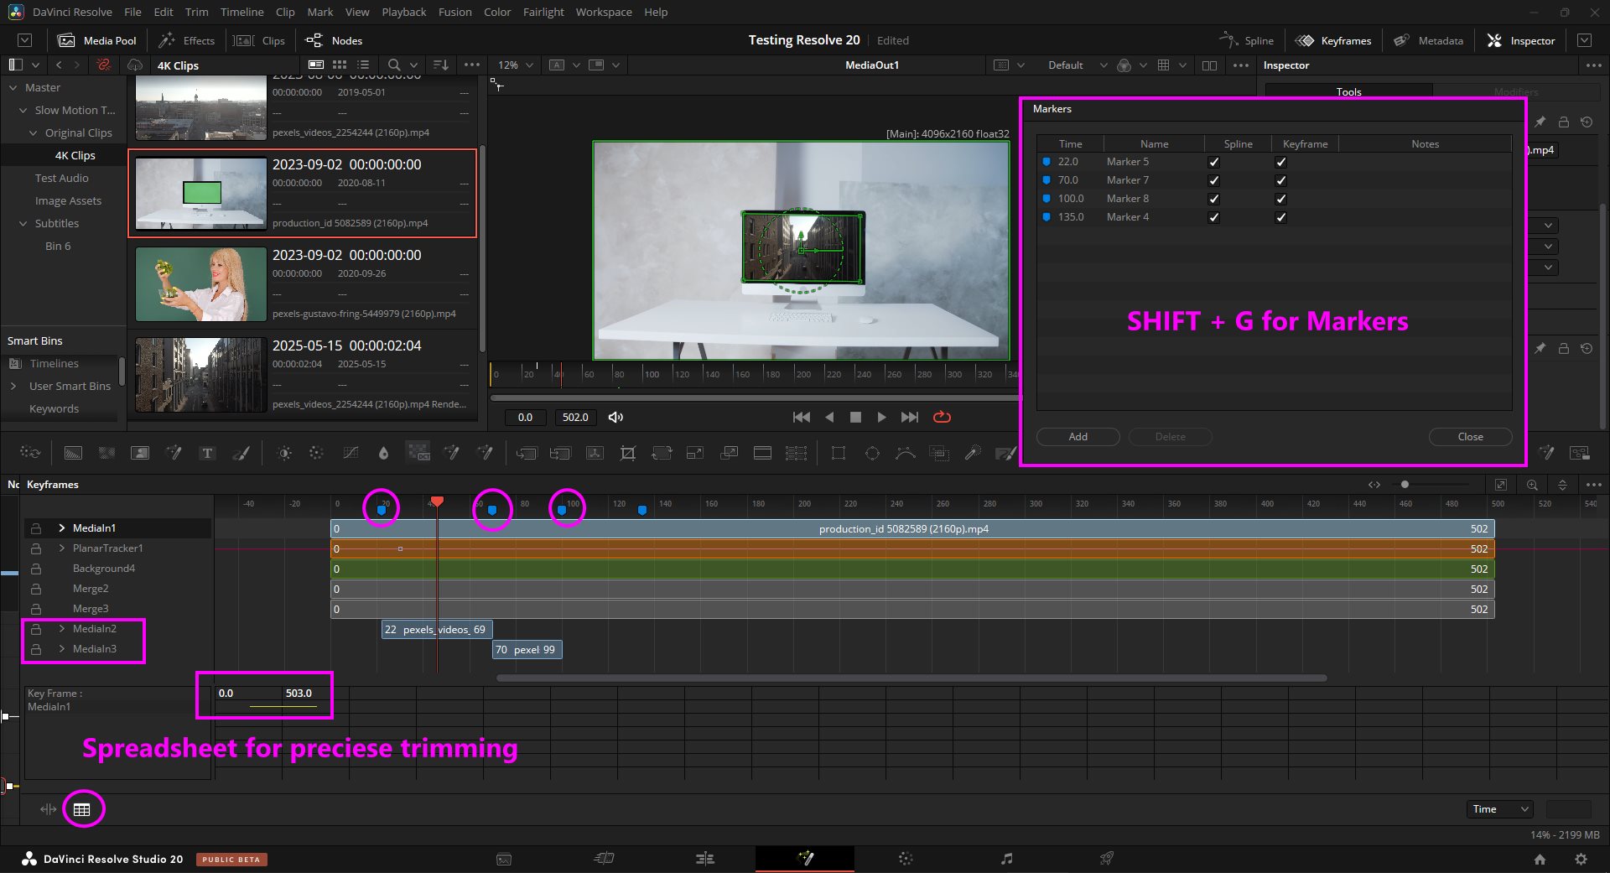Image resolution: width=1610 pixels, height=873 pixels.
Task: Uncheck Keyframe checkbox for Marker 4
Action: click(1280, 217)
